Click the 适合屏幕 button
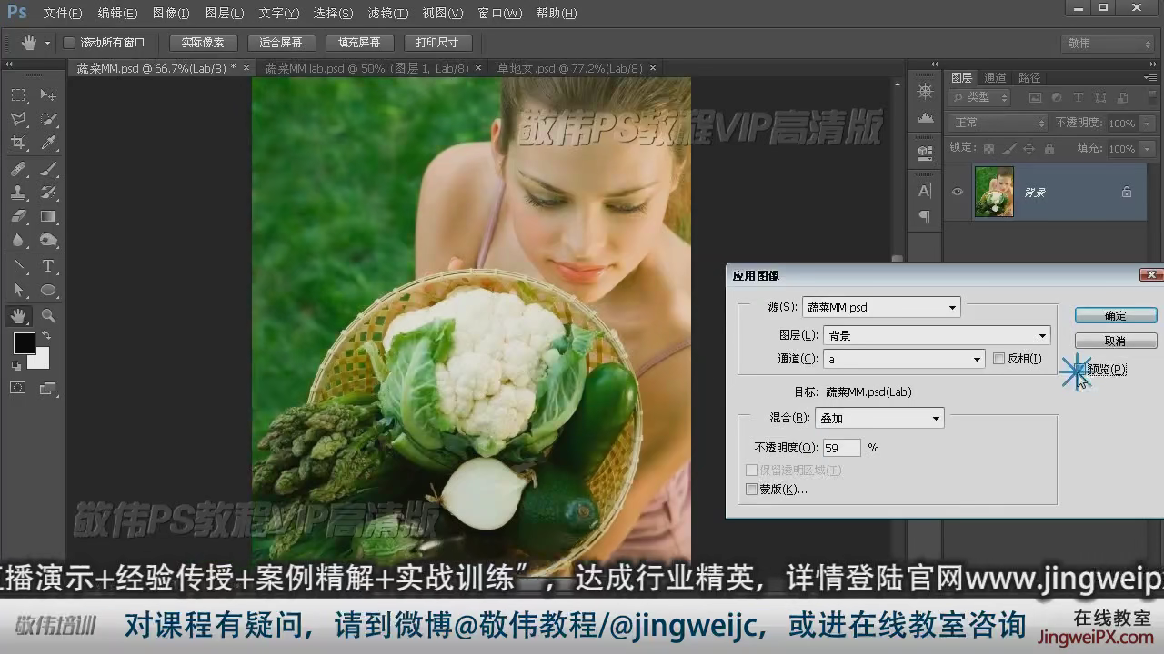 coord(281,43)
